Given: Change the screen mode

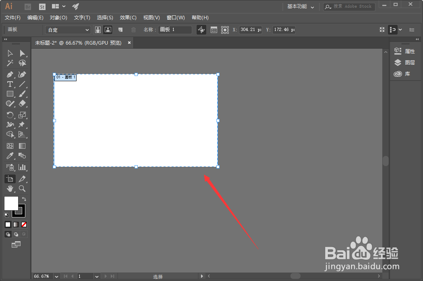Looking at the screenshot, I should (16, 244).
